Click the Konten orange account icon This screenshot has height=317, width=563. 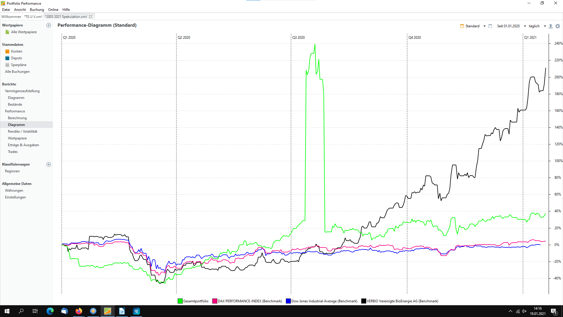[7, 51]
